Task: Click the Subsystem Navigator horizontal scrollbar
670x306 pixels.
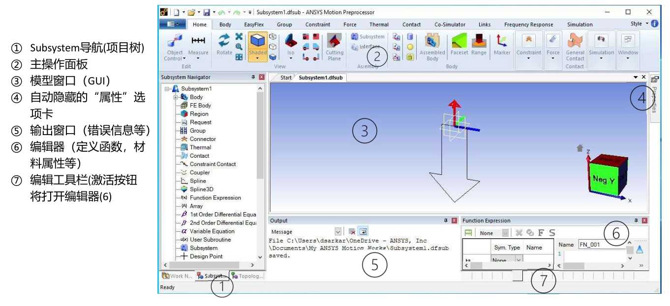Action: coord(209,265)
